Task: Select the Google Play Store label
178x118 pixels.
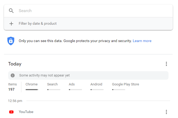Action: pos(126,84)
